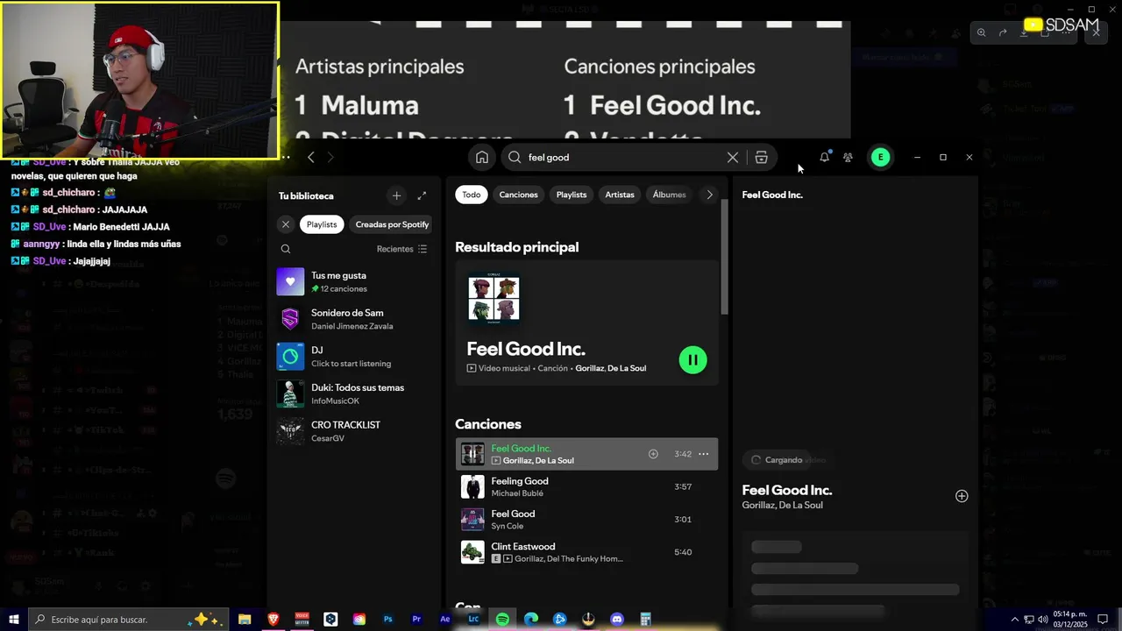This screenshot has width=1122, height=631.
Task: Clear the active library filter
Action: 286,224
